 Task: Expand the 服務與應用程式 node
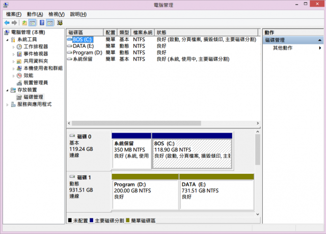click(x=7, y=105)
